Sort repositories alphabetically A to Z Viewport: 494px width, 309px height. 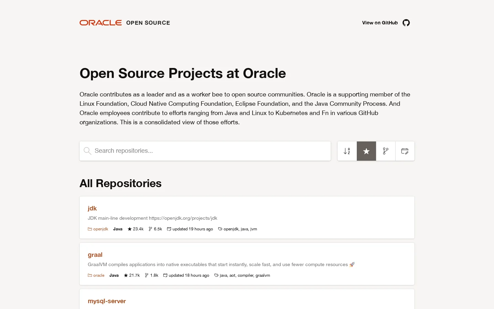pos(347,151)
